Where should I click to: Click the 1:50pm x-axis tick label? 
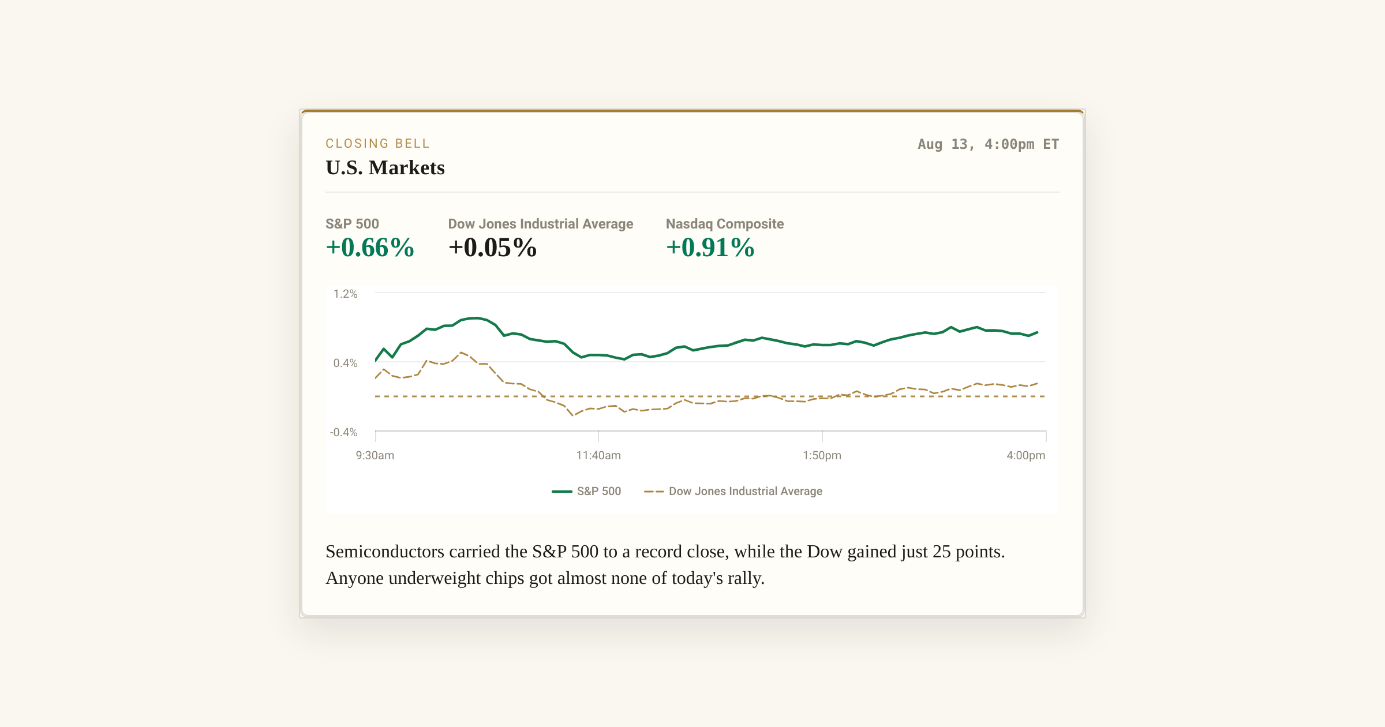(822, 455)
